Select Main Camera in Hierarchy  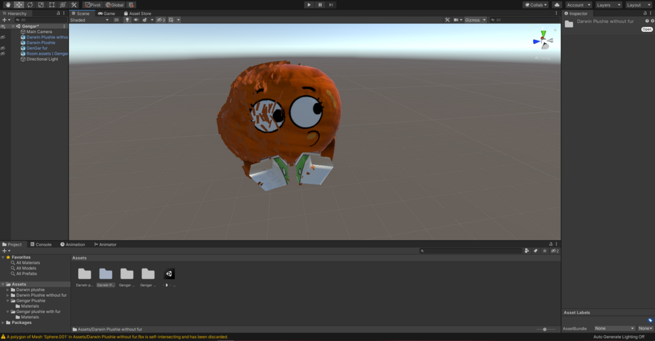[x=39, y=32]
